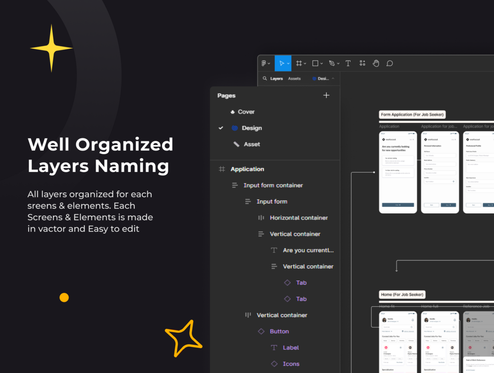Click the text icon beside Are you currentl...
494x373 pixels.
click(x=274, y=250)
